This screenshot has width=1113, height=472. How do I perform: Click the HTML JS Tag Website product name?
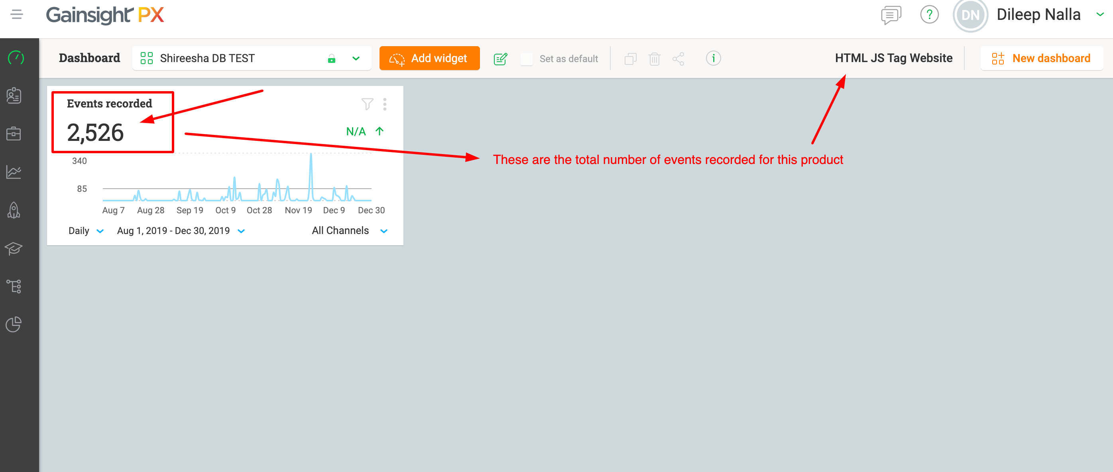(893, 58)
